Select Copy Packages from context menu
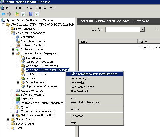Viewport: 160px width, 137px height. click(95, 78)
